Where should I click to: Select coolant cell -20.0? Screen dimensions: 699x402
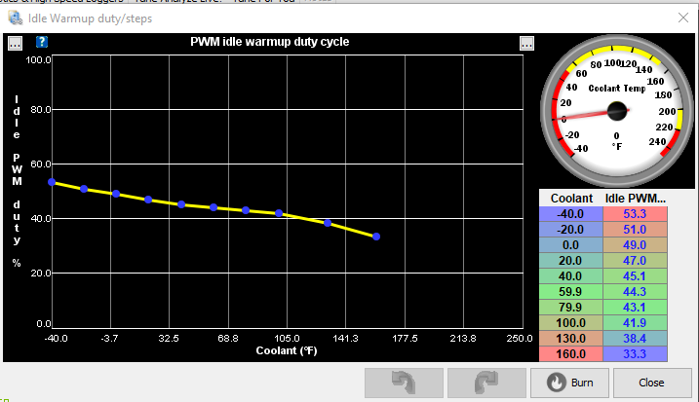(x=571, y=230)
